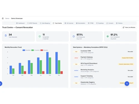Click the Revocable tag for Marketing Analytics
This screenshot has height=104, width=139.
[130, 70]
